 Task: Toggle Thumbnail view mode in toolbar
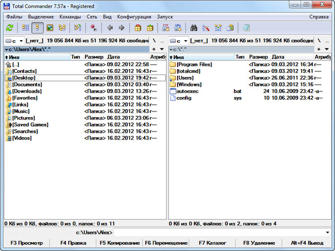click(x=49, y=27)
